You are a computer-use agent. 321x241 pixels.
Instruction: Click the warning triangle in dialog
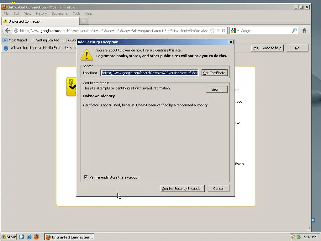click(x=87, y=55)
